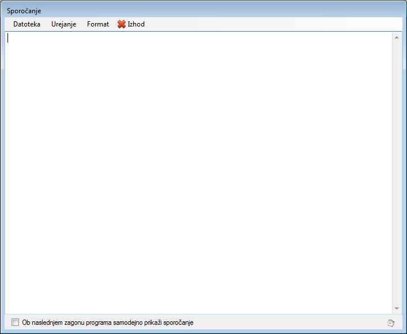Click the word 'sporočanje' ending the checkbox label
The height and width of the screenshot is (334, 407).
[178, 322]
